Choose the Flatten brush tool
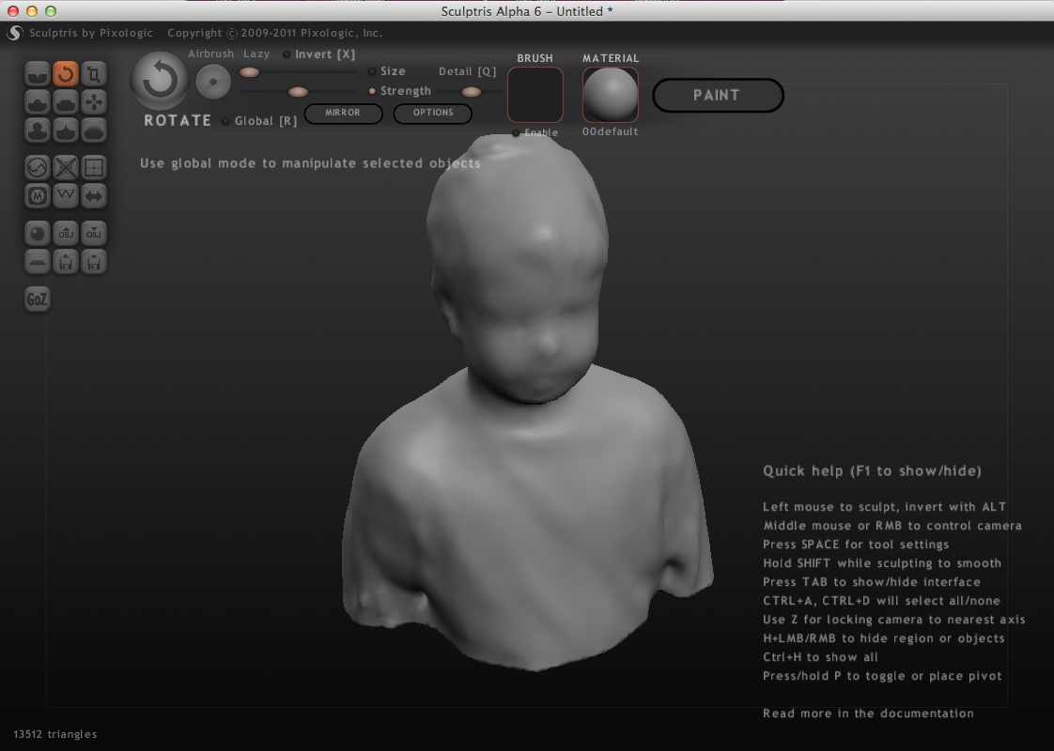 pos(66,102)
